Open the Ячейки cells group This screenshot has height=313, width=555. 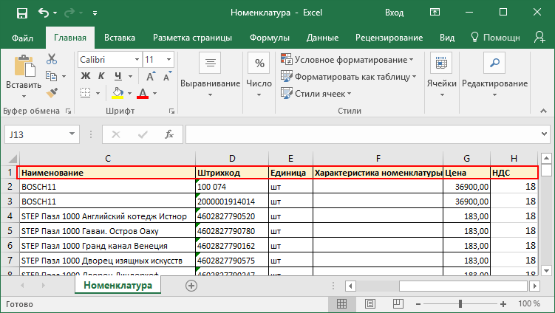point(441,75)
